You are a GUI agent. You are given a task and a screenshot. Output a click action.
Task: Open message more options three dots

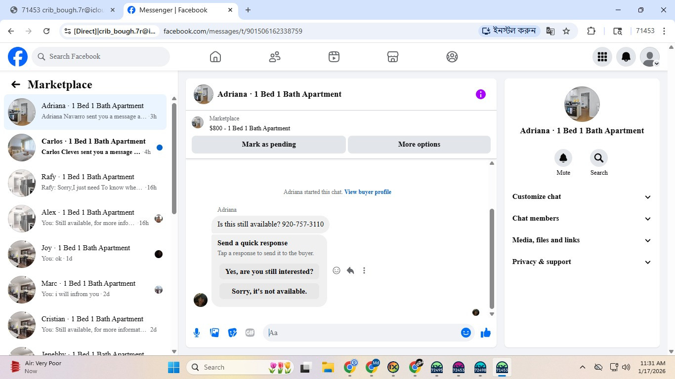click(x=364, y=270)
